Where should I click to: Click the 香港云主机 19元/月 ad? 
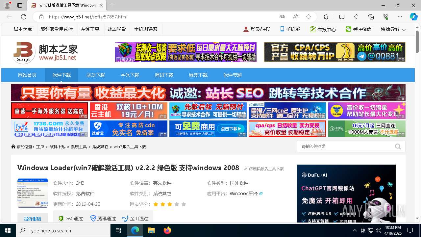tap(129, 111)
